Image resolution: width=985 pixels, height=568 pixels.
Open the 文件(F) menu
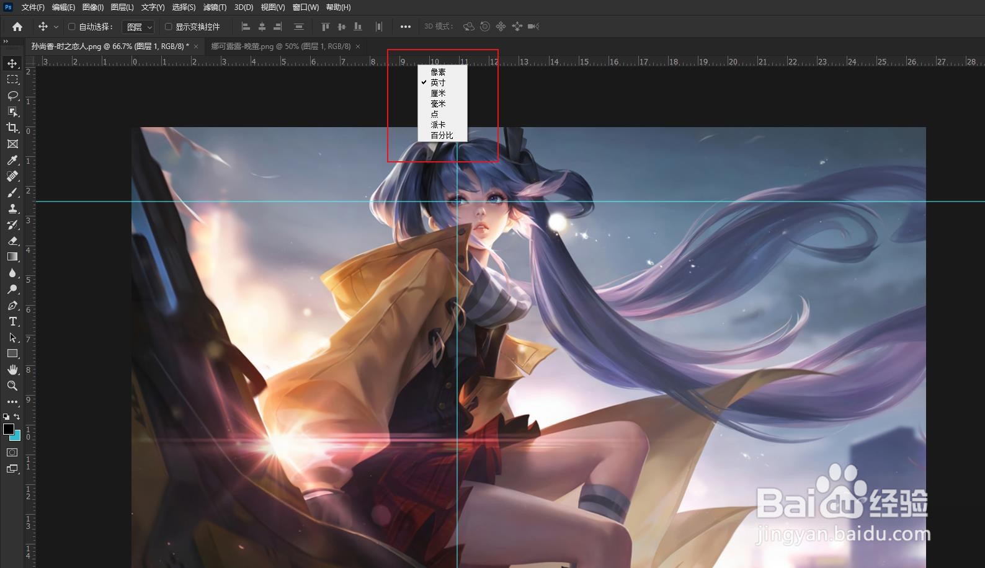[33, 7]
